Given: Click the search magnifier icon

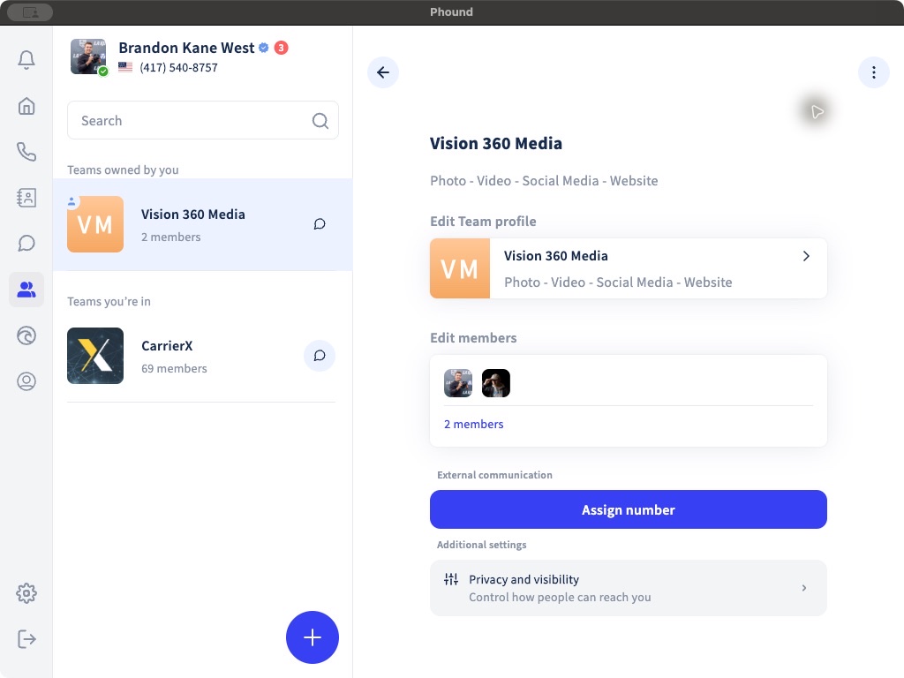Looking at the screenshot, I should point(320,120).
